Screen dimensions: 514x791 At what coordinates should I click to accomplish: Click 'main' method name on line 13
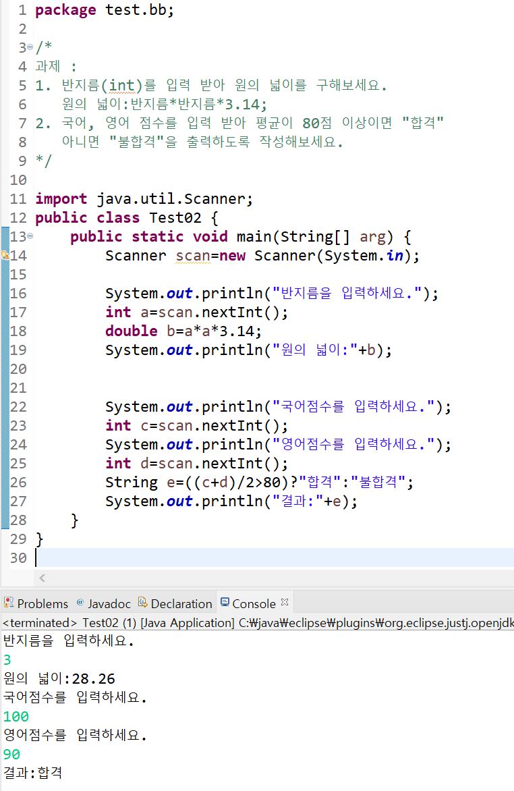pos(254,236)
